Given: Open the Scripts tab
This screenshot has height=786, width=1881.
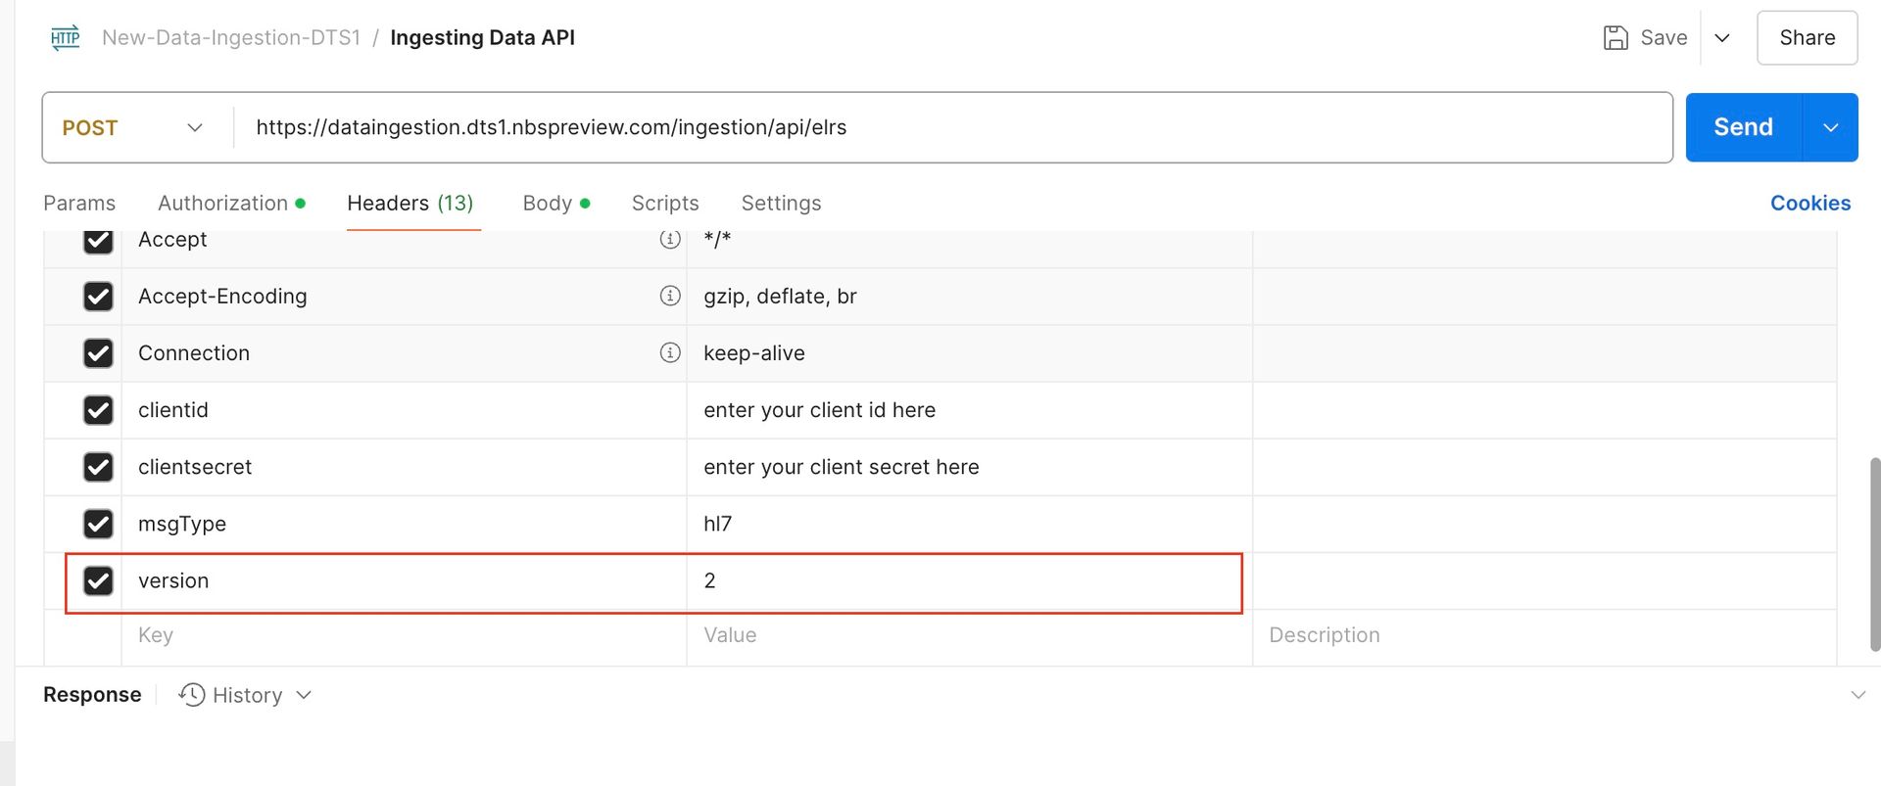Looking at the screenshot, I should (665, 203).
